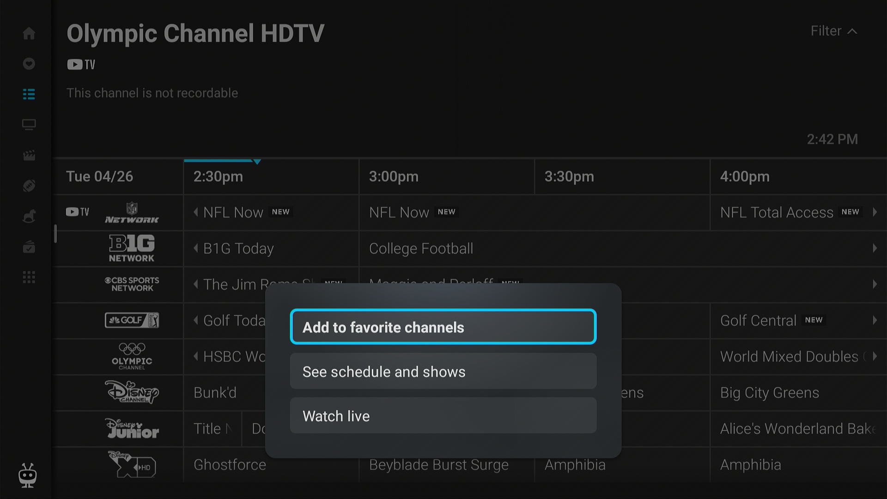This screenshot has height=499, width=887.
Task: Open the Home icon in sidebar
Action: (x=29, y=33)
